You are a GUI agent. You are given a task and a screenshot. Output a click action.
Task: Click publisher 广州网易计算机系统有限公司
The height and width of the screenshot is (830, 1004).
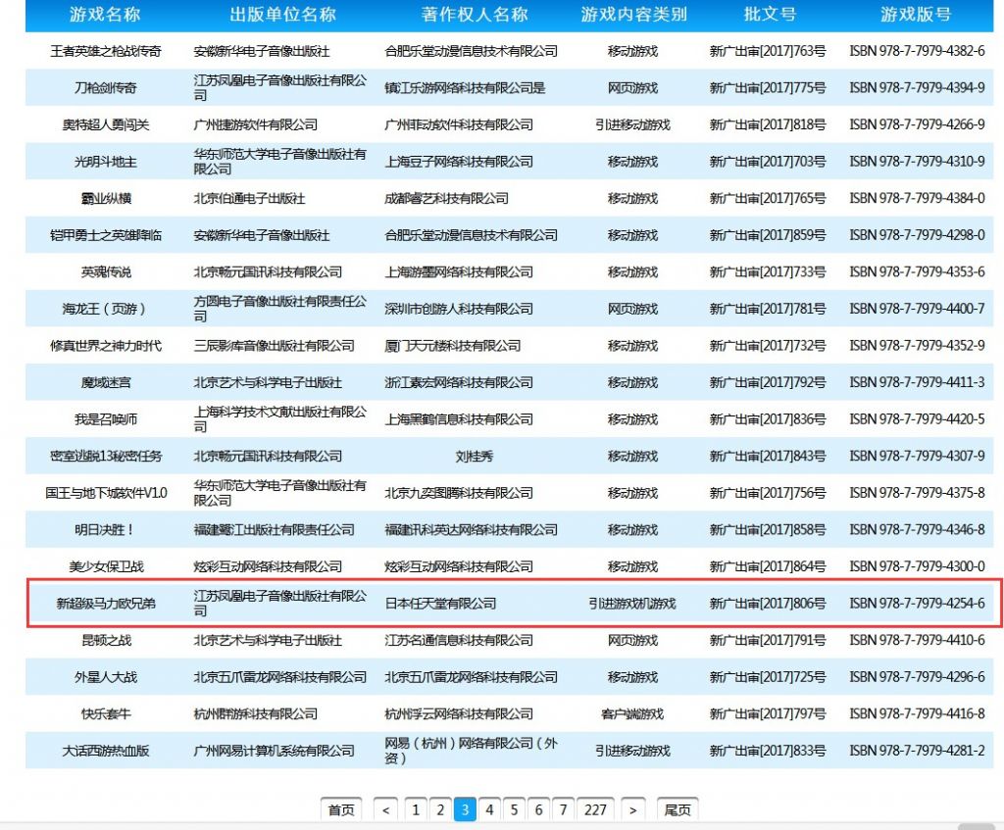pyautogui.click(x=275, y=751)
